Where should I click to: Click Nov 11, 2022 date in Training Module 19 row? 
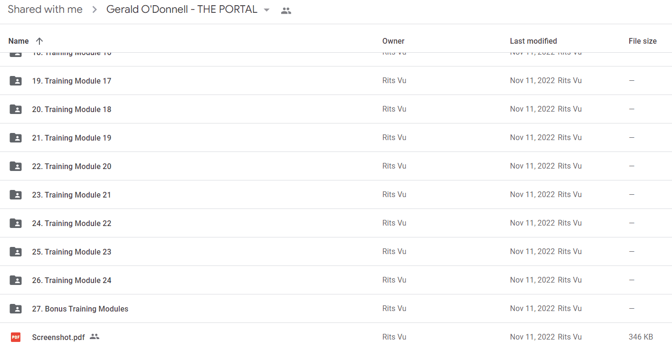pyautogui.click(x=532, y=138)
